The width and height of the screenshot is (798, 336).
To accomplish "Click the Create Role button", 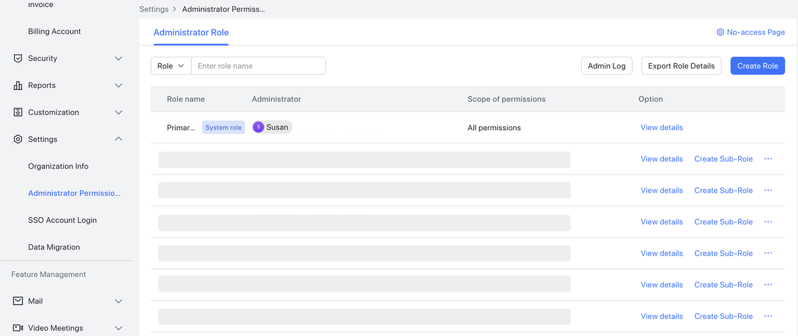I will click(757, 66).
